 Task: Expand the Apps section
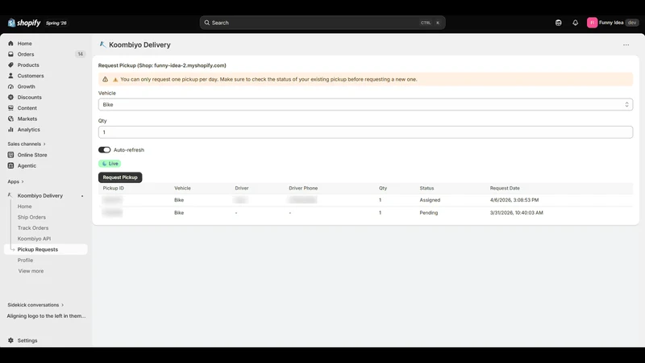pyautogui.click(x=15, y=181)
